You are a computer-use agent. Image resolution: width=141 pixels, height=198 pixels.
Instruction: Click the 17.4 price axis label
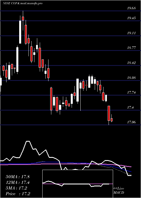point(130,107)
